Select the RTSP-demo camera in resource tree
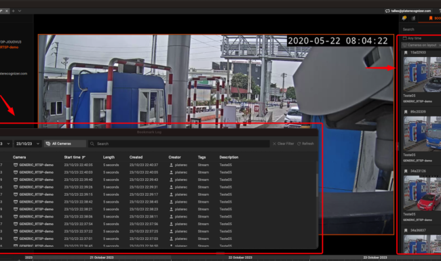This screenshot has width=441, height=261. point(9,47)
